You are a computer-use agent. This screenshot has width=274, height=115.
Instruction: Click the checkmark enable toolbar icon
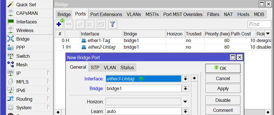[80, 25]
